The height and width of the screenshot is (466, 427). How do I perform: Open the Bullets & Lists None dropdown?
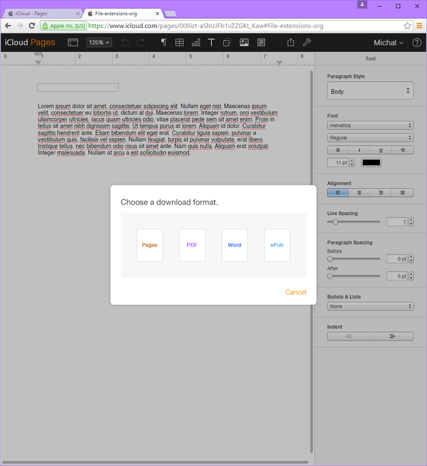(370, 306)
